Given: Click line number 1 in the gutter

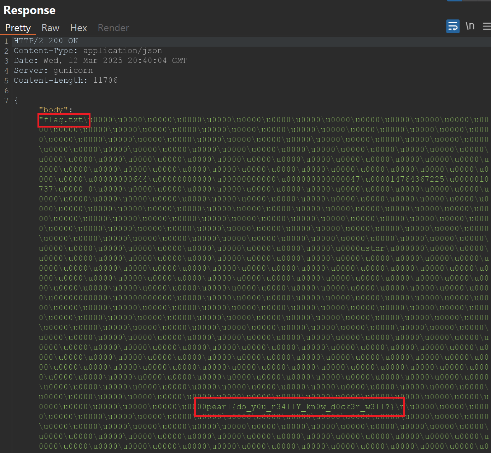Looking at the screenshot, I should [x=6, y=41].
